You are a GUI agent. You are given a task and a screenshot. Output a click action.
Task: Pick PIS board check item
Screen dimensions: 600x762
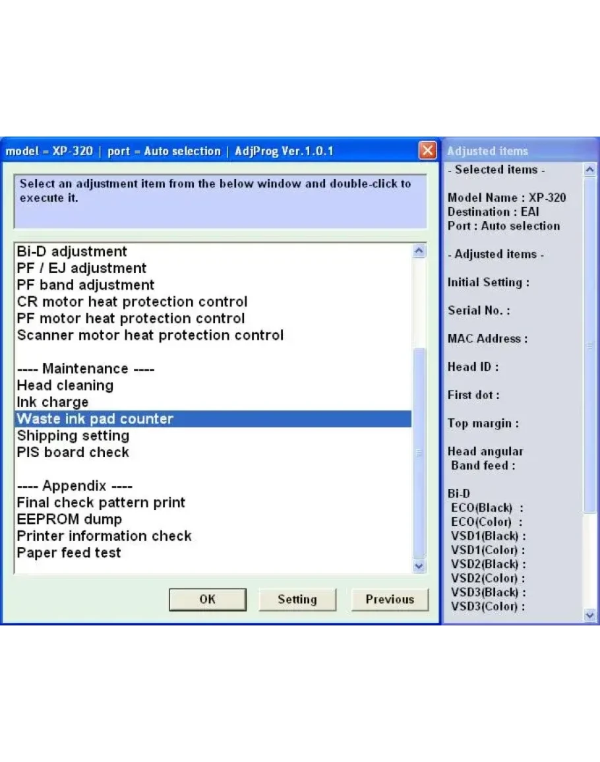coord(73,453)
